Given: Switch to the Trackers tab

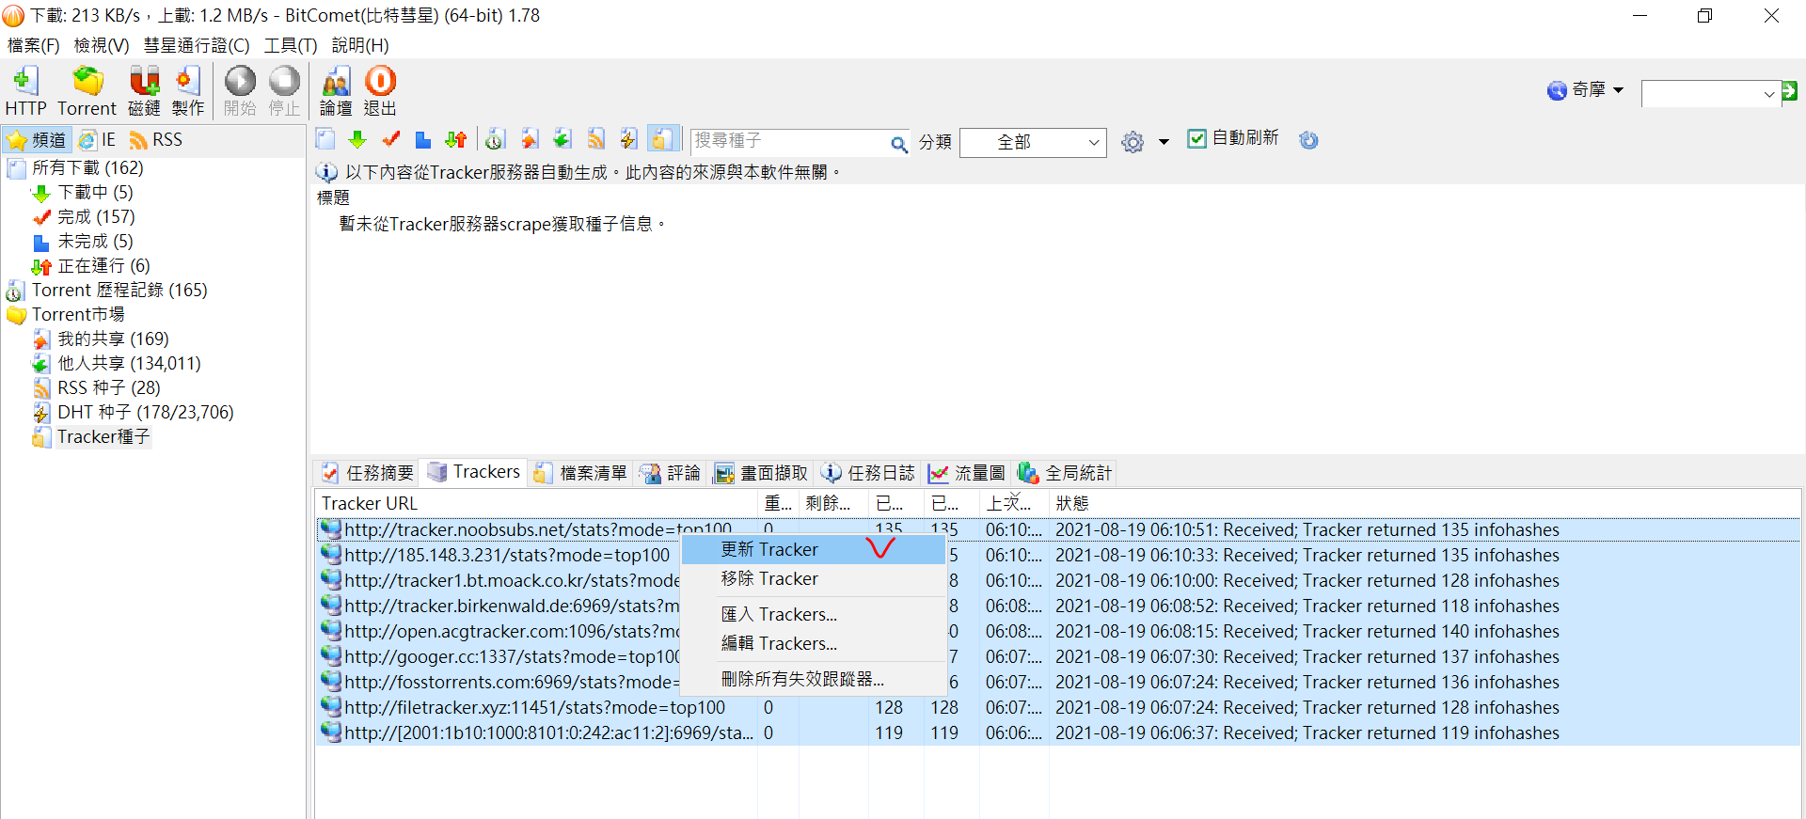Looking at the screenshot, I should click(474, 472).
